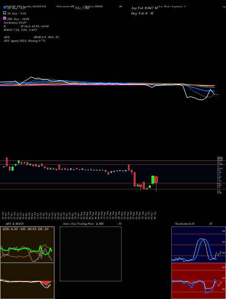Click the large red drop candlestick in late August
This screenshot has height=299, width=226.
click(x=135, y=179)
